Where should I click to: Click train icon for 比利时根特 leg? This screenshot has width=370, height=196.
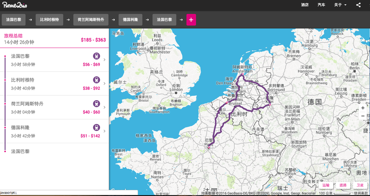[x=96, y=80]
